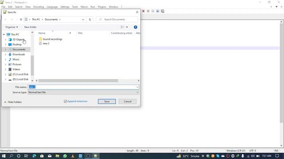
Task: Switch to Notepad++ taskbar icon
Action: (96, 156)
